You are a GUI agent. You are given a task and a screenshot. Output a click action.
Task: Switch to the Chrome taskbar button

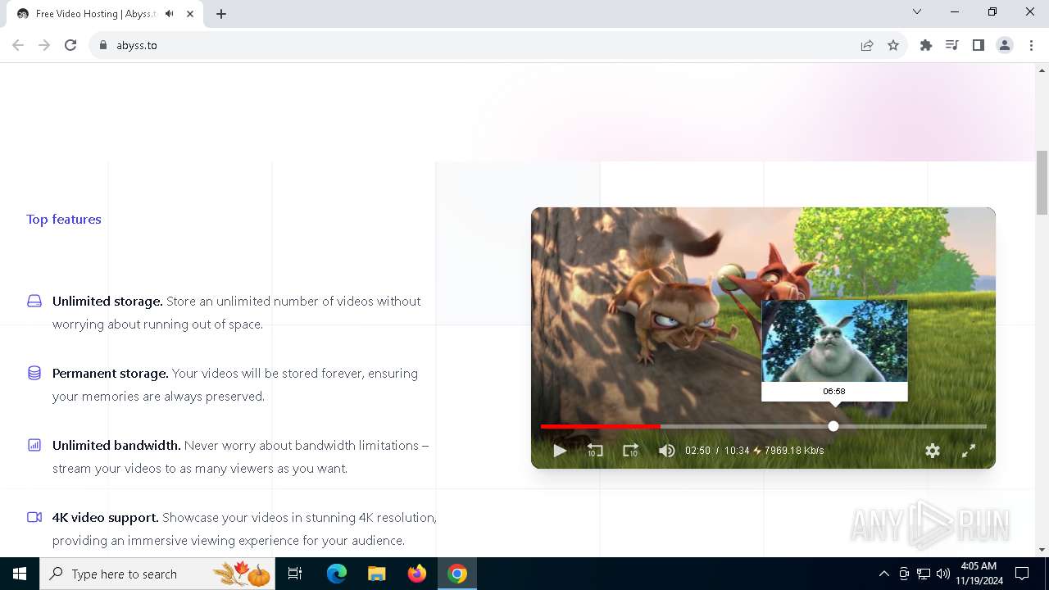point(457,574)
